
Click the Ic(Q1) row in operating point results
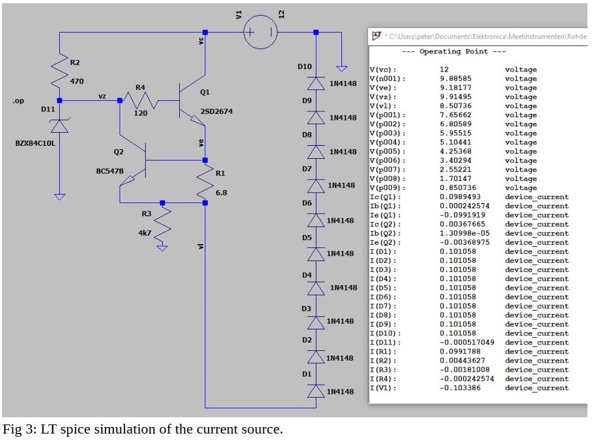469,197
